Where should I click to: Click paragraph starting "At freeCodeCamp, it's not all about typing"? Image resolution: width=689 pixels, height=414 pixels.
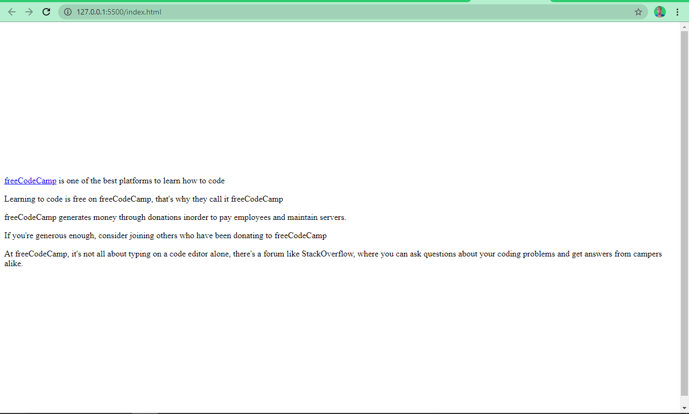click(333, 259)
